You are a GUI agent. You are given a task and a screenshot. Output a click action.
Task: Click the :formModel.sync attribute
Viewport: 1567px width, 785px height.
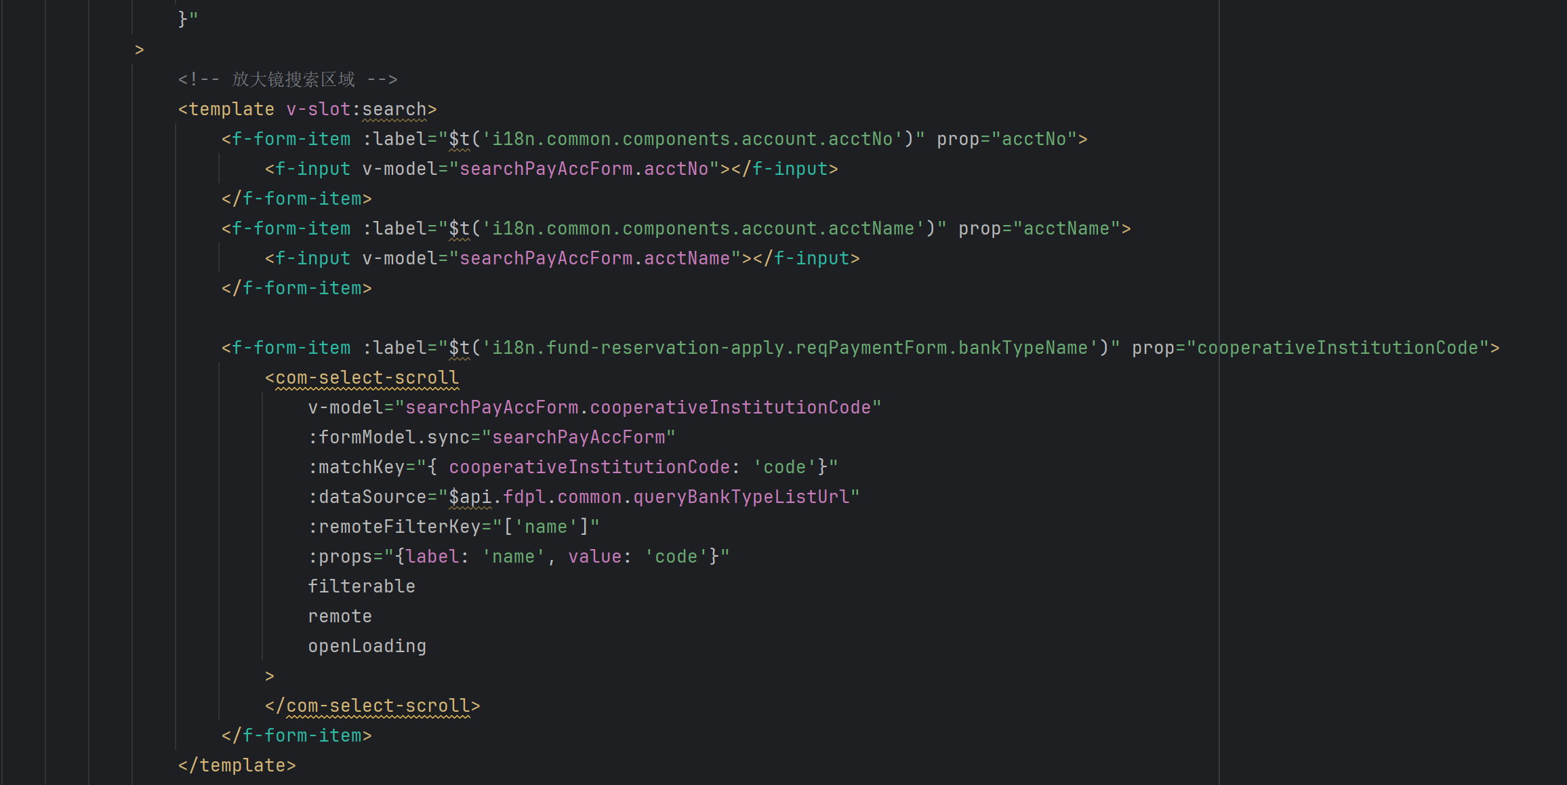[389, 437]
